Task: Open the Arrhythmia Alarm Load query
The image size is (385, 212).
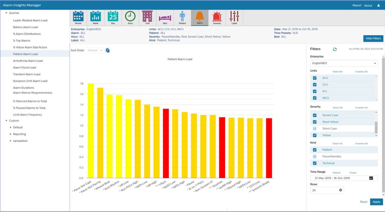Action: click(x=28, y=61)
